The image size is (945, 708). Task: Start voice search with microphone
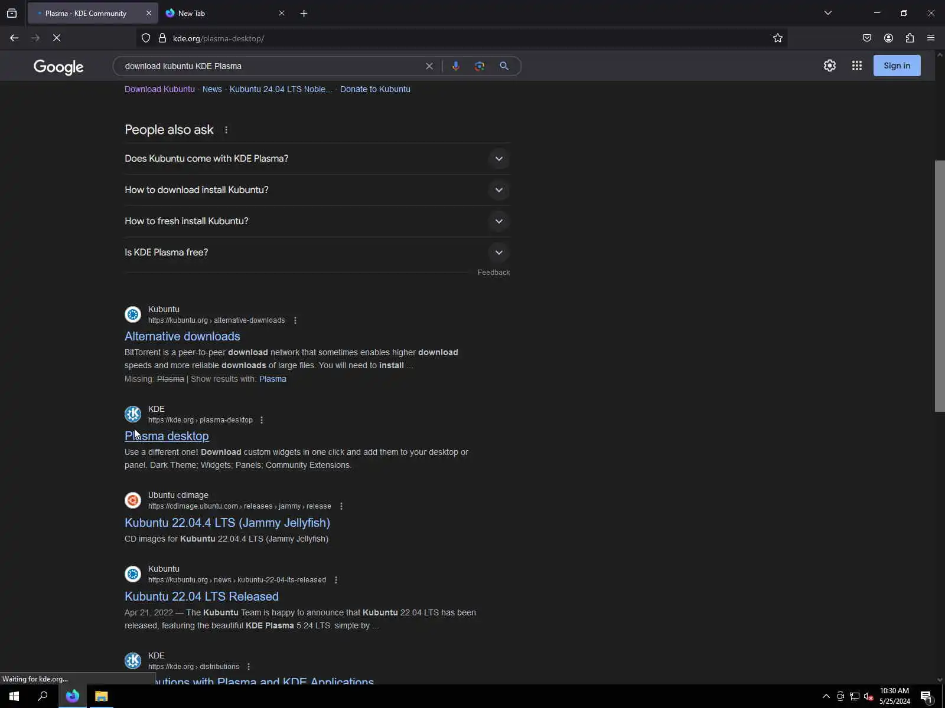(455, 66)
